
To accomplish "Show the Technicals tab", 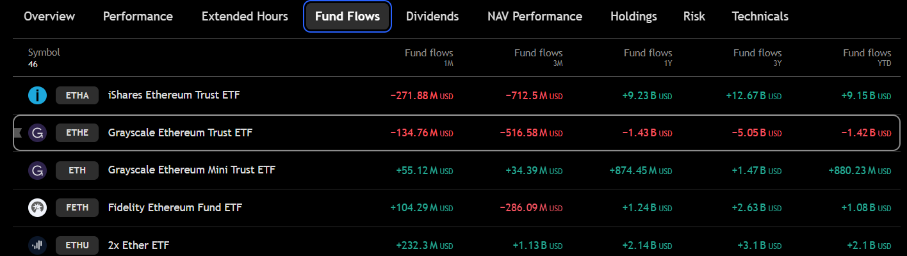I will [x=760, y=17].
